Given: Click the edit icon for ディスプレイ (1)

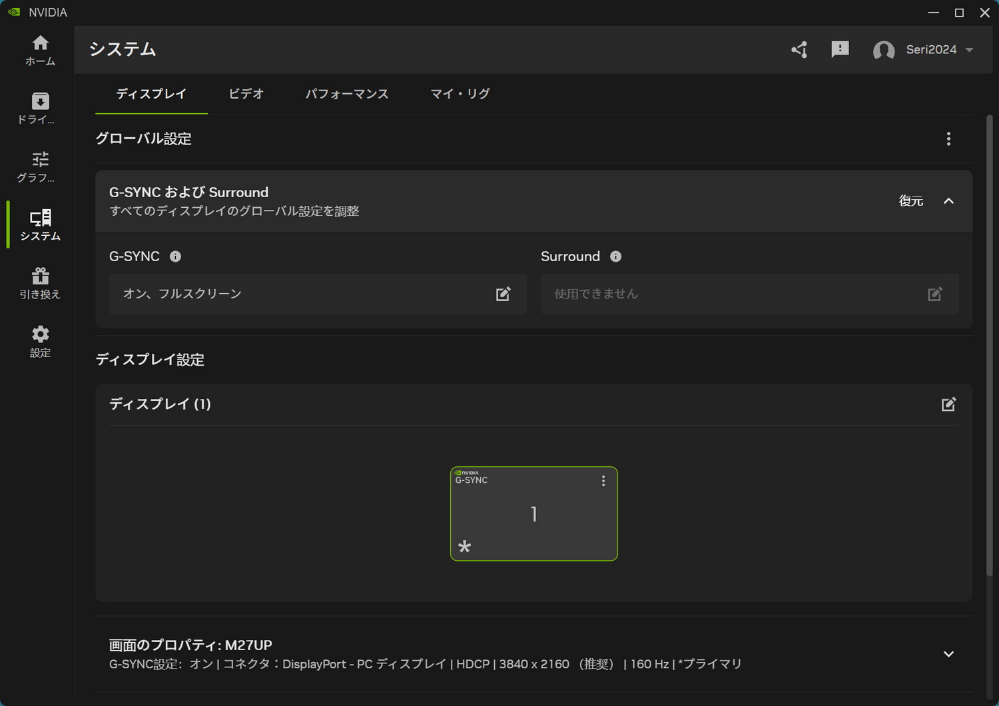Looking at the screenshot, I should tap(948, 404).
